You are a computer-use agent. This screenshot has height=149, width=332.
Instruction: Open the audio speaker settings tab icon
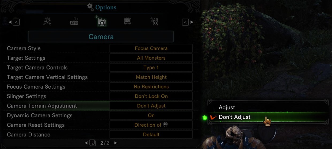[154, 21]
